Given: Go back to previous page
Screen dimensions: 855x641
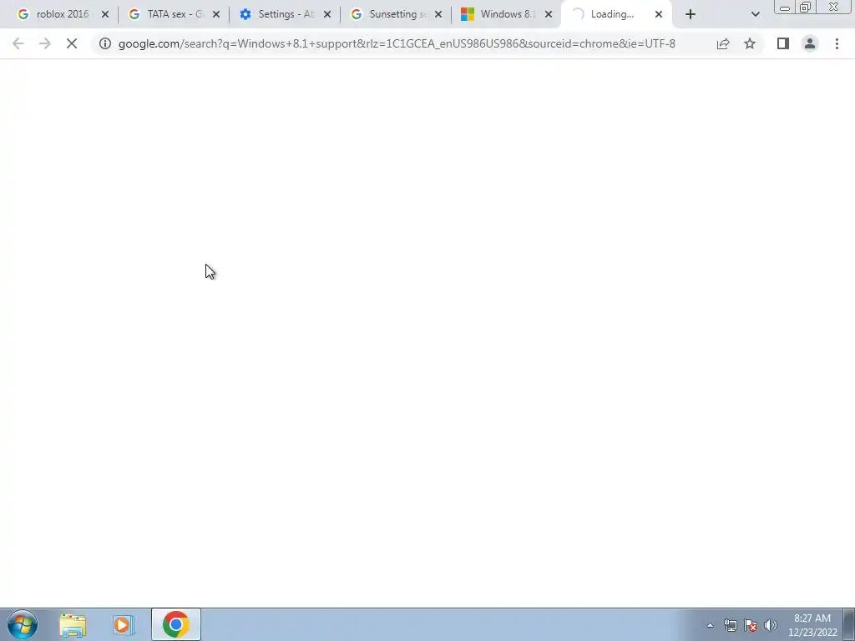Looking at the screenshot, I should (18, 43).
